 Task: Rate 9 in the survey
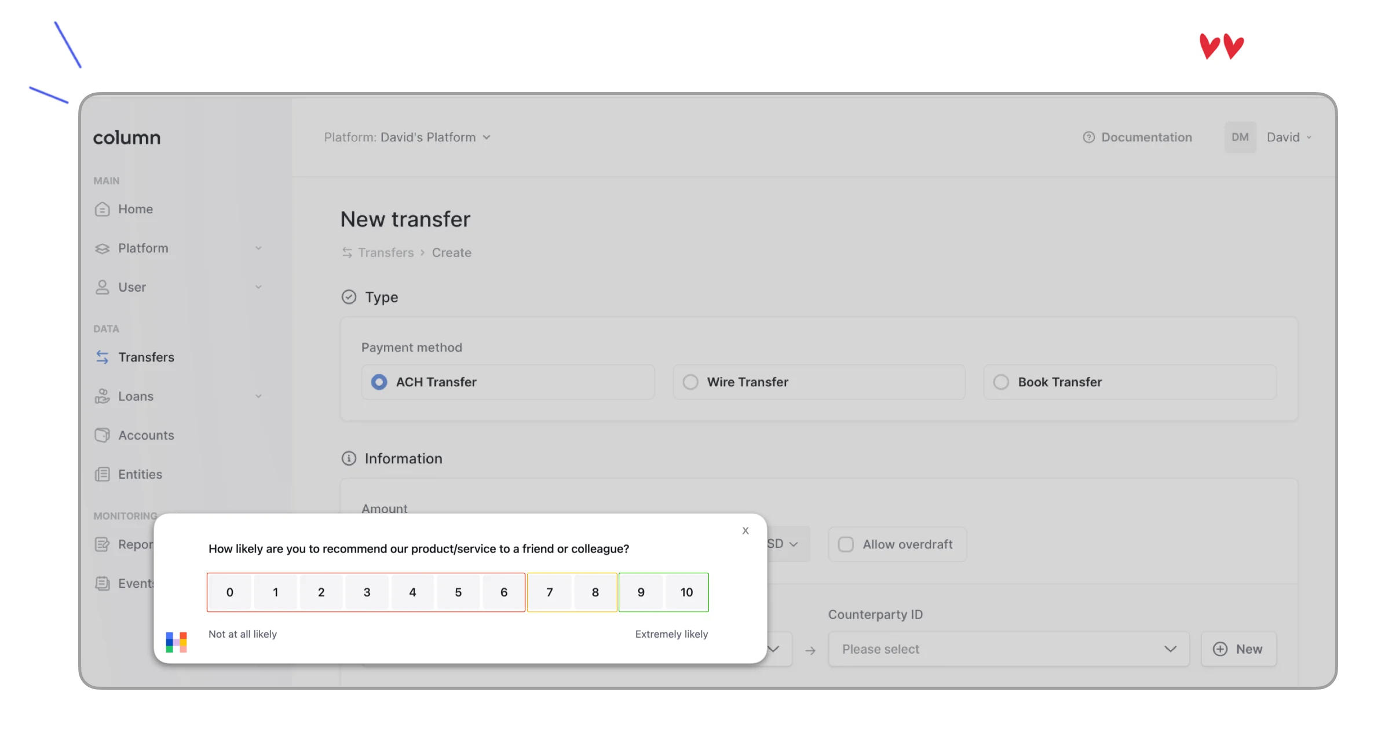(x=641, y=592)
